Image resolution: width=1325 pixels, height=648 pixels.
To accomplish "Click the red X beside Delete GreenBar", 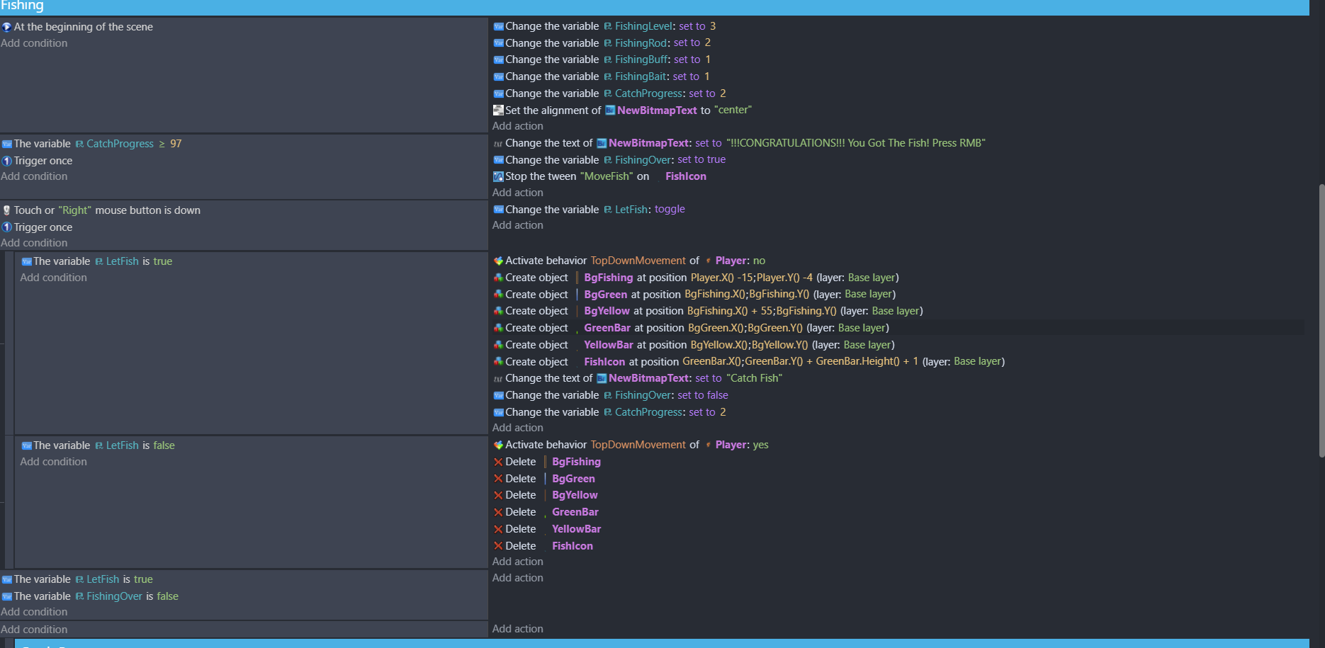I will click(498, 512).
